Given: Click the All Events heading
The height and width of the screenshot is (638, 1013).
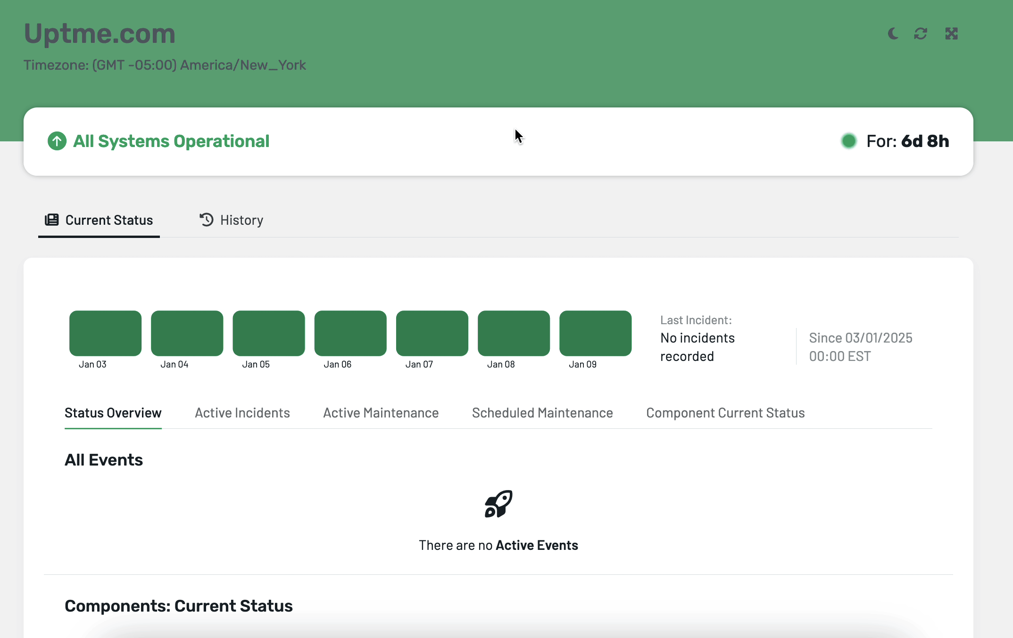Looking at the screenshot, I should [x=104, y=459].
